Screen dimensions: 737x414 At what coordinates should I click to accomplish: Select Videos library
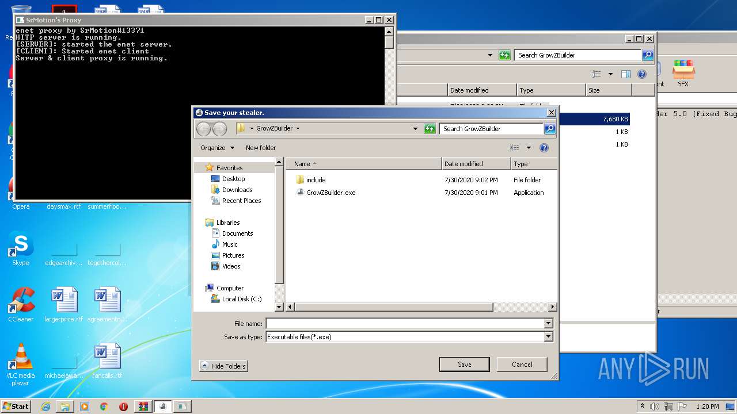[231, 266]
